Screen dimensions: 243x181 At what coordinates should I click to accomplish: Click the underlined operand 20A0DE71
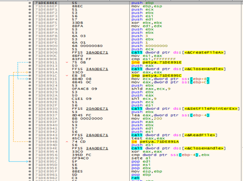tap(97, 109)
